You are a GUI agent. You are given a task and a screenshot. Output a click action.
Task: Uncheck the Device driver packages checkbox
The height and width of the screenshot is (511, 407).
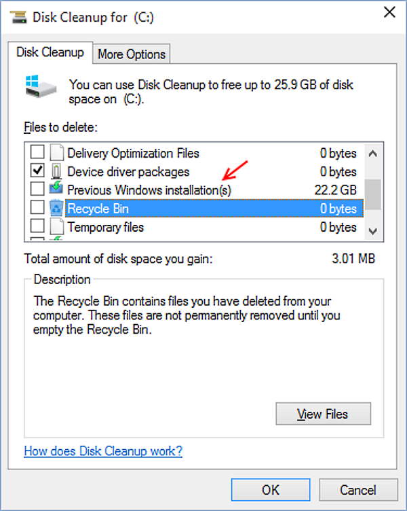(37, 170)
